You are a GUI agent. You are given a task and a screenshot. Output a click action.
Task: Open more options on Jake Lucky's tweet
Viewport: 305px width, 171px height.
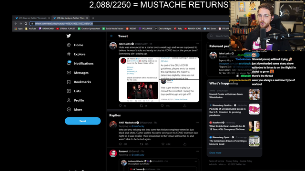[197, 44]
